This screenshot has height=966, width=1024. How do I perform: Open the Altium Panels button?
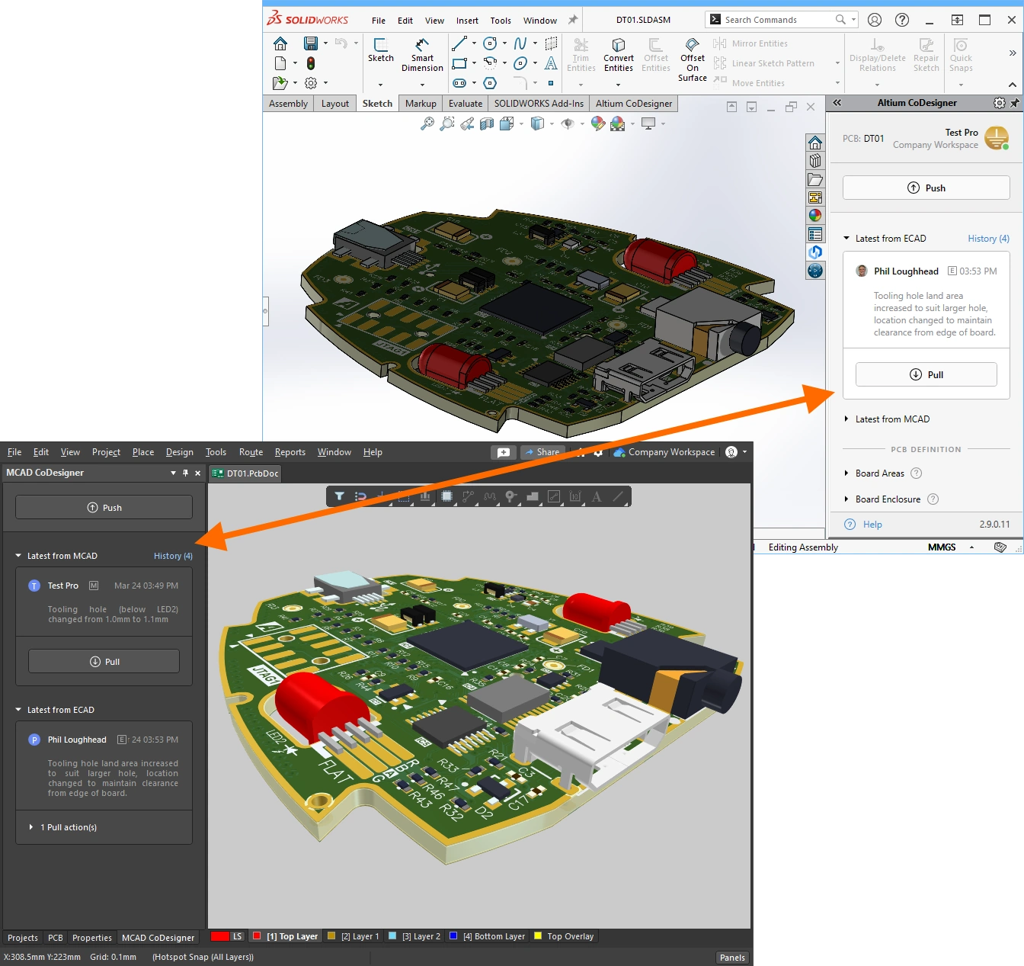[x=732, y=958]
